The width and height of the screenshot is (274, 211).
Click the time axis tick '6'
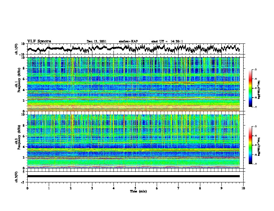(157, 188)
